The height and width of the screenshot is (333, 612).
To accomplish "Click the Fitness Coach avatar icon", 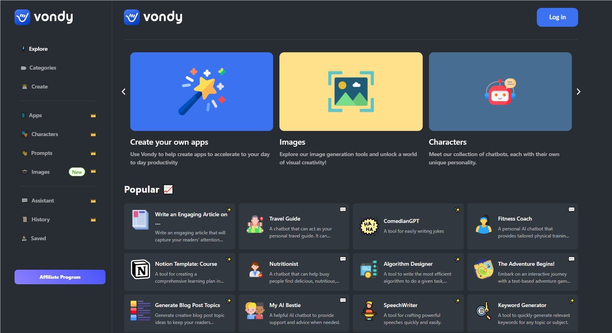I will coord(483,225).
